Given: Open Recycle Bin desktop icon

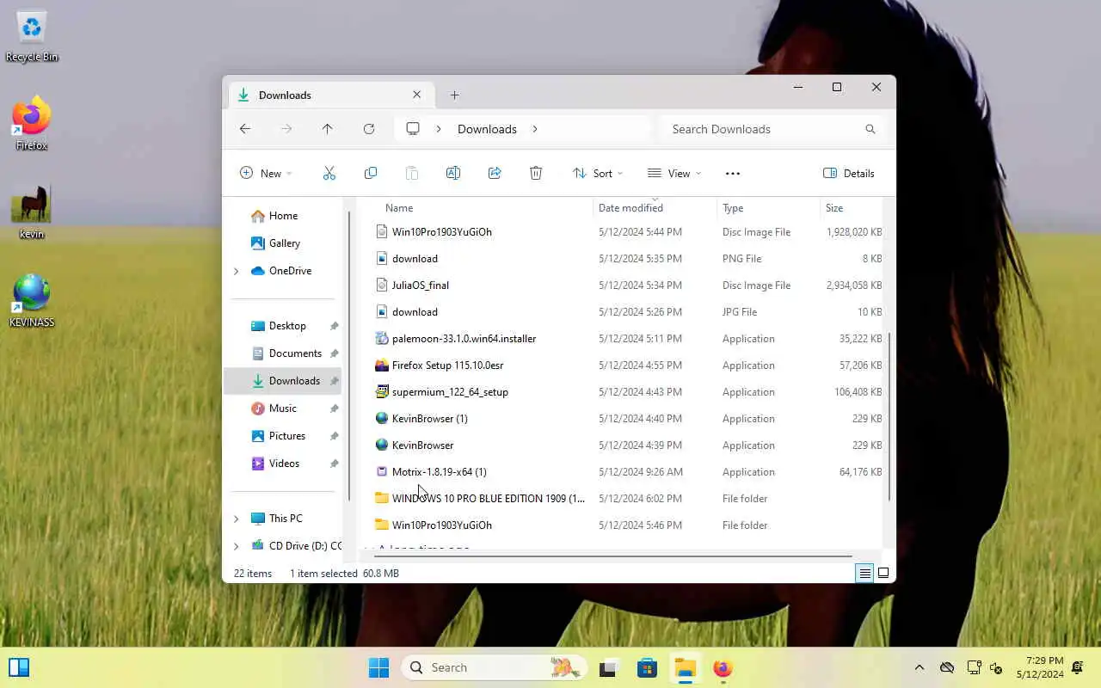Looking at the screenshot, I should coord(32,36).
